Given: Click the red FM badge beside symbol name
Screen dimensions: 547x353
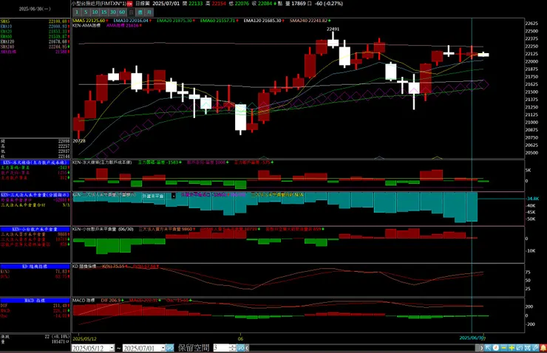Looking at the screenshot, I should (x=129, y=4).
